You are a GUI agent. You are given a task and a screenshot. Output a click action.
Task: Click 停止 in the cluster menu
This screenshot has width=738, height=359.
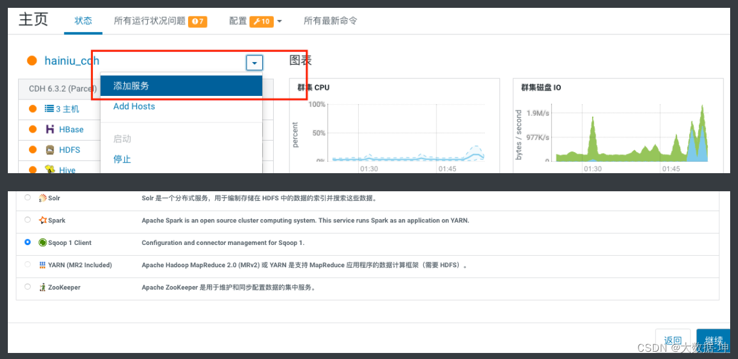[x=122, y=159]
